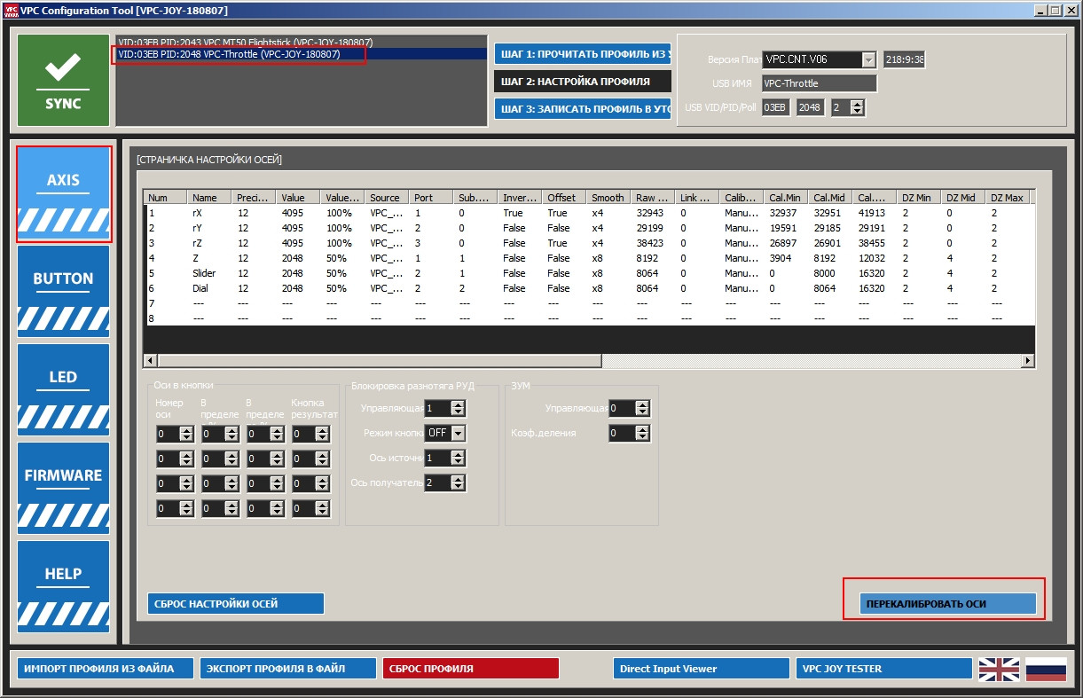This screenshot has width=1083, height=698.
Task: Adjust first-row Номер оси spinner
Action: pos(186,434)
